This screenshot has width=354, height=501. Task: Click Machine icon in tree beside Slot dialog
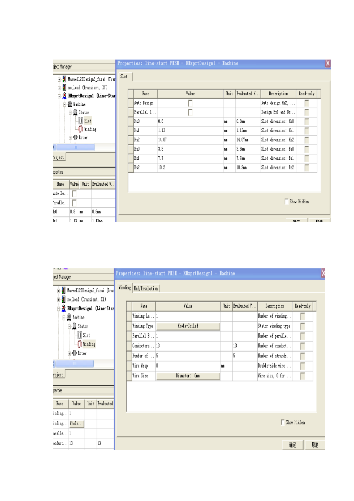pyautogui.click(x=70, y=104)
